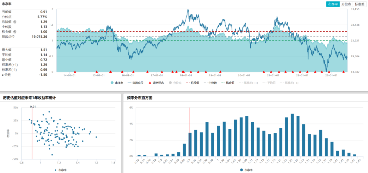368x173 pixels.
Task: Click the 最小值 value 0.72
Action: [44, 60]
